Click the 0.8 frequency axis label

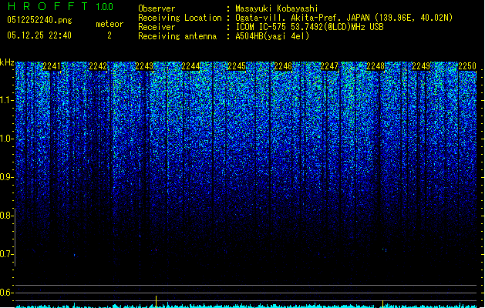click(7, 216)
